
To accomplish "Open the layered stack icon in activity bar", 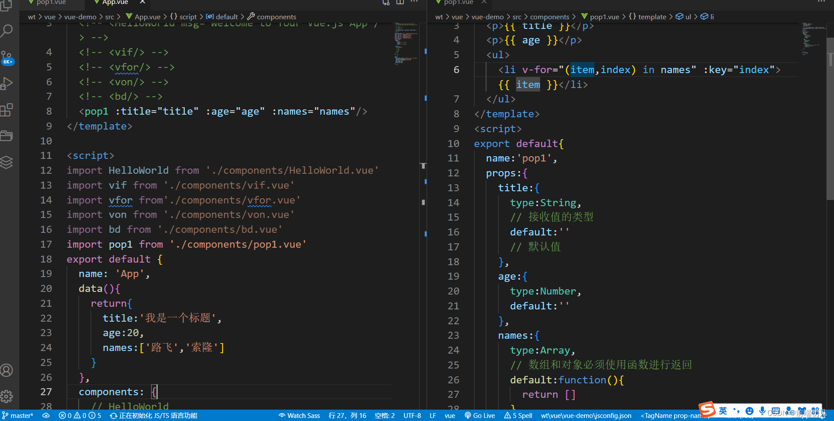I will (7, 162).
